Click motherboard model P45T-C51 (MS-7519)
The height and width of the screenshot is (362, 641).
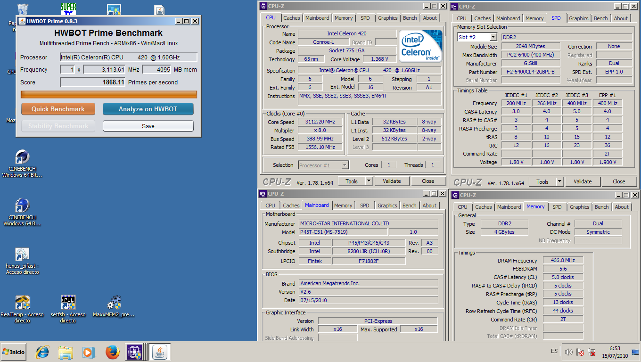coord(343,232)
